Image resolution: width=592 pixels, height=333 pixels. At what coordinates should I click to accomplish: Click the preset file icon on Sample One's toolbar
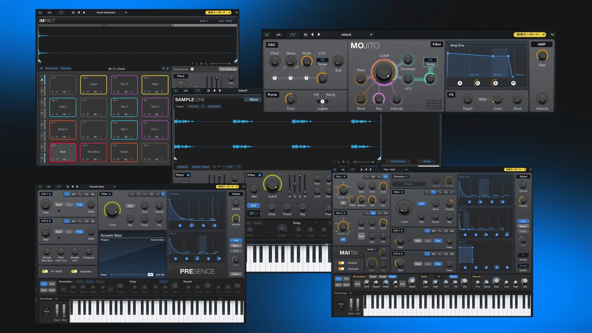209,90
